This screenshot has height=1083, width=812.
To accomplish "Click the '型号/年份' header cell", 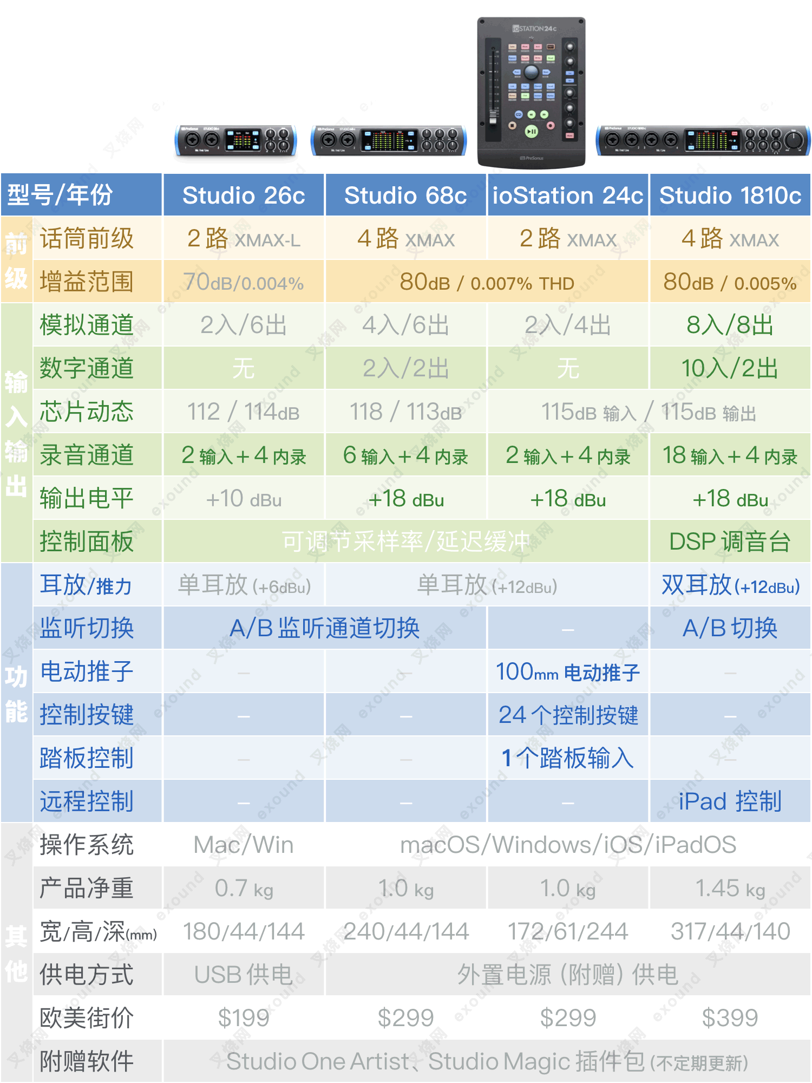I will pos(81,195).
